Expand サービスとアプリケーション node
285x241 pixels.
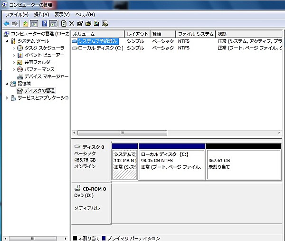click(x=7, y=98)
